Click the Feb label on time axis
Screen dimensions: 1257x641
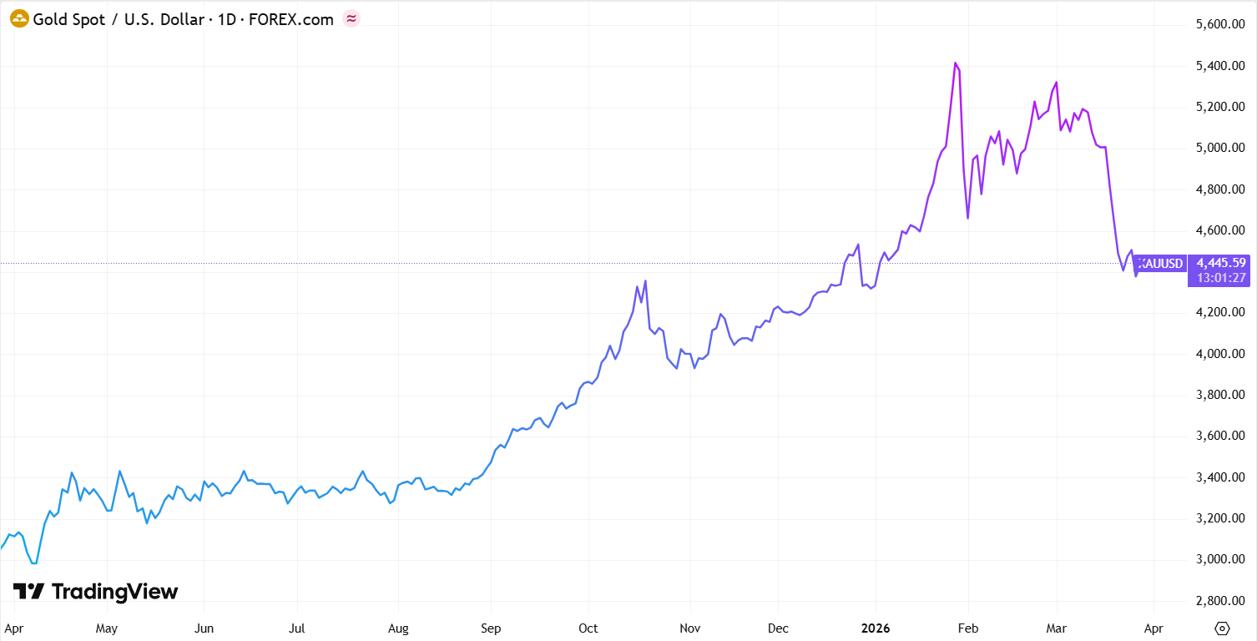coord(967,628)
